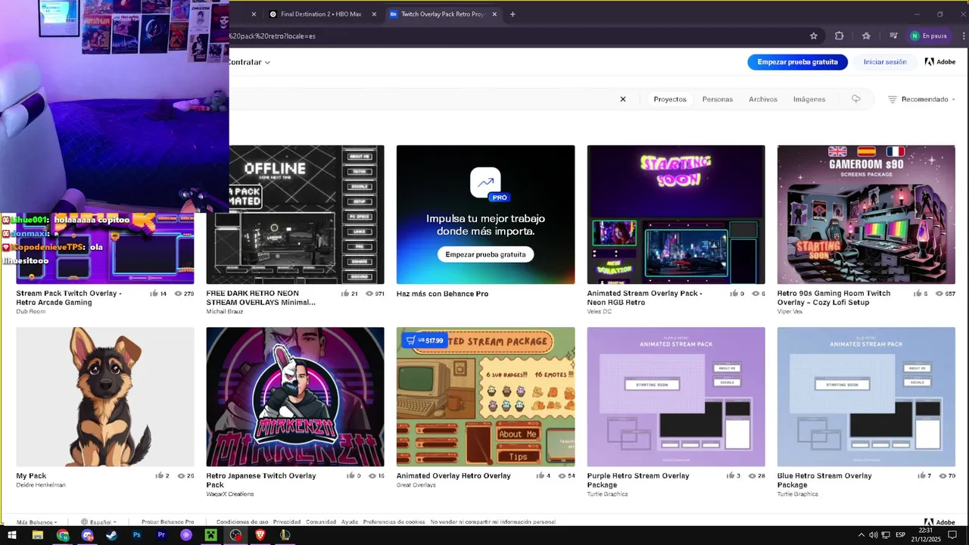The height and width of the screenshot is (545, 969).
Task: Click the bookmark star icon in address bar
Action: coord(814,36)
